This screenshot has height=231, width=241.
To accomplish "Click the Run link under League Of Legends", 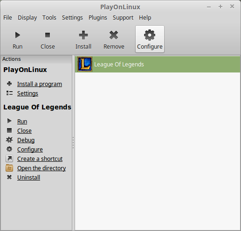I will (22, 121).
